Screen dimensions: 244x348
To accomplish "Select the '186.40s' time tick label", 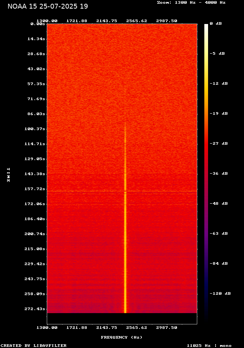I will [x=35, y=219].
